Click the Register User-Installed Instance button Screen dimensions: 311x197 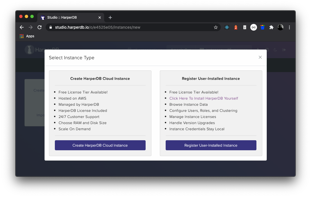click(211, 145)
